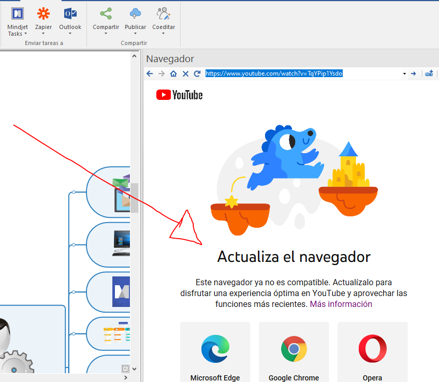Click the YouTube URL address field
Image resolution: width=439 pixels, height=382 pixels.
300,74
